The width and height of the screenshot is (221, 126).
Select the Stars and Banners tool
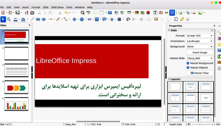click(112, 19)
